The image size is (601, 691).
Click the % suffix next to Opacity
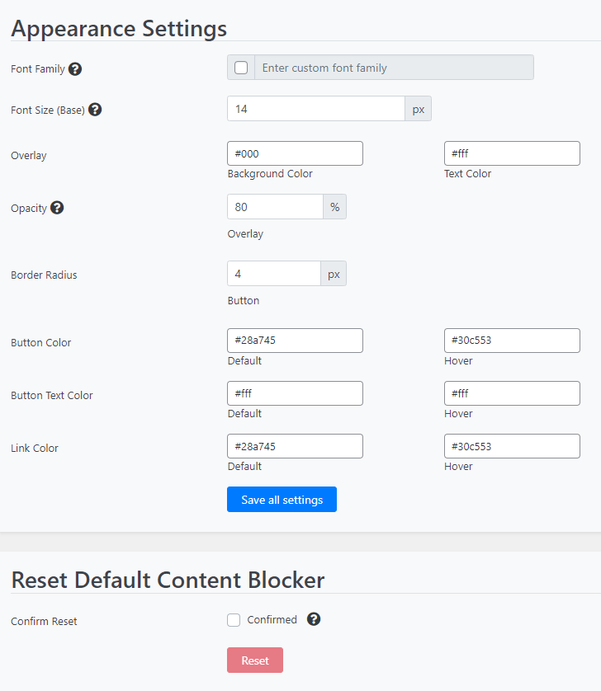(x=335, y=207)
